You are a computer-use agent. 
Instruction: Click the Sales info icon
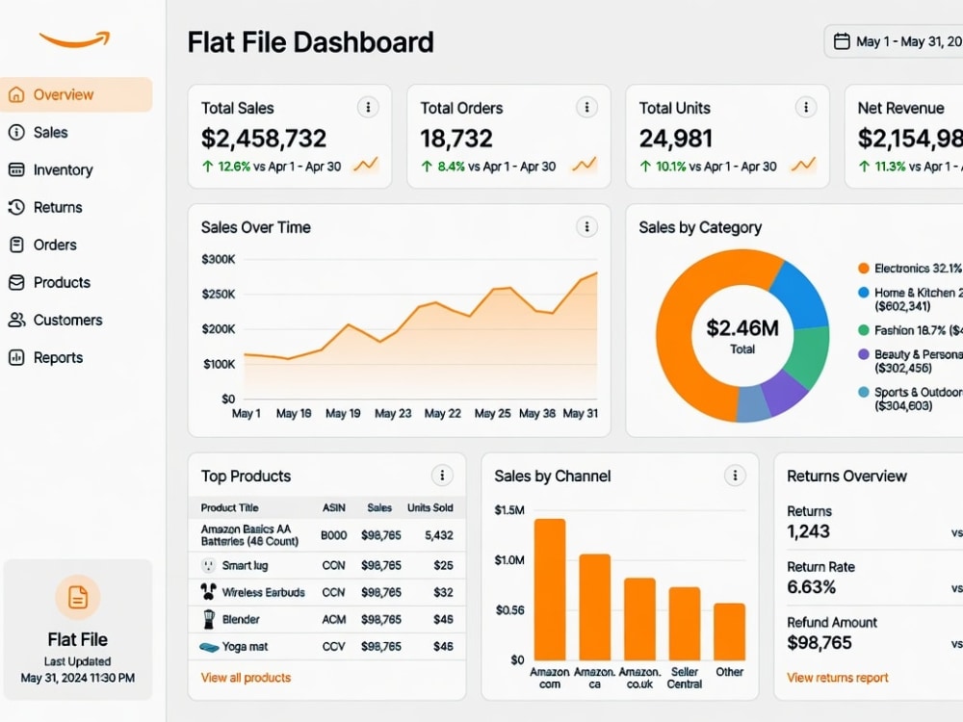tap(16, 132)
